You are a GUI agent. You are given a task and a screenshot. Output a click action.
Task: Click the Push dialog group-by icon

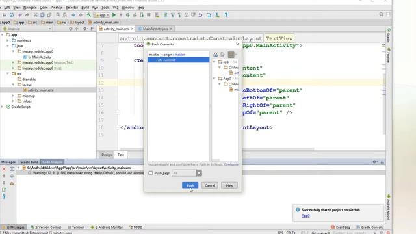231,55
